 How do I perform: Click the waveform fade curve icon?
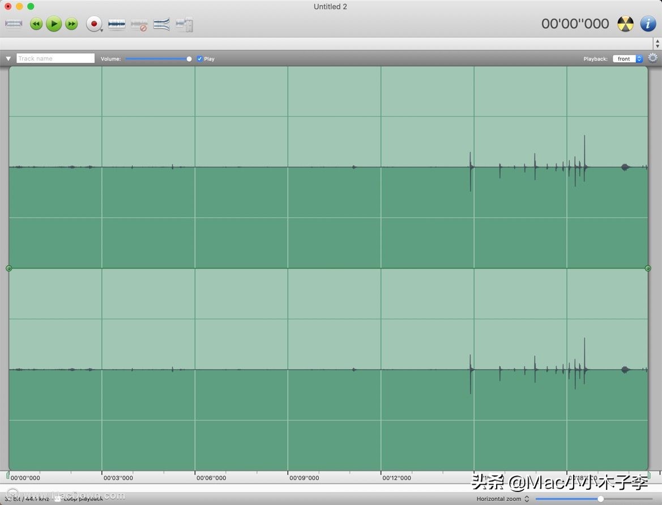(x=161, y=24)
